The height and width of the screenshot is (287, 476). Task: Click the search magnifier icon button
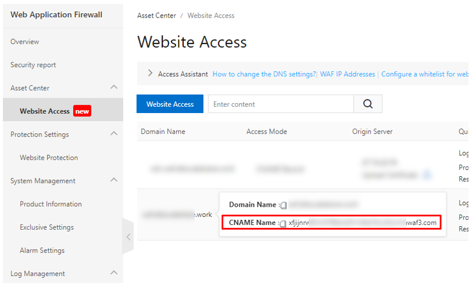368,104
